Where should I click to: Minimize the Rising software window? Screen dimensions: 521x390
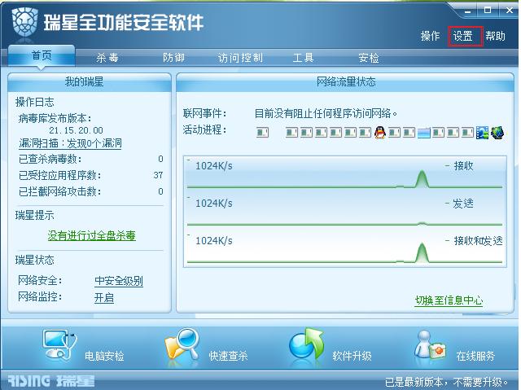click(467, 11)
